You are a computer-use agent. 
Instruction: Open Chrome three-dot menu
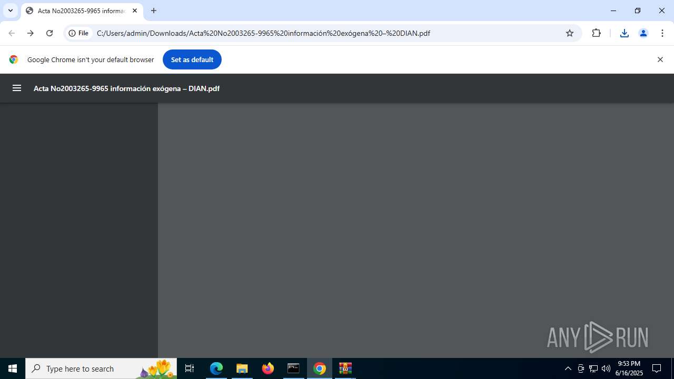click(662, 33)
